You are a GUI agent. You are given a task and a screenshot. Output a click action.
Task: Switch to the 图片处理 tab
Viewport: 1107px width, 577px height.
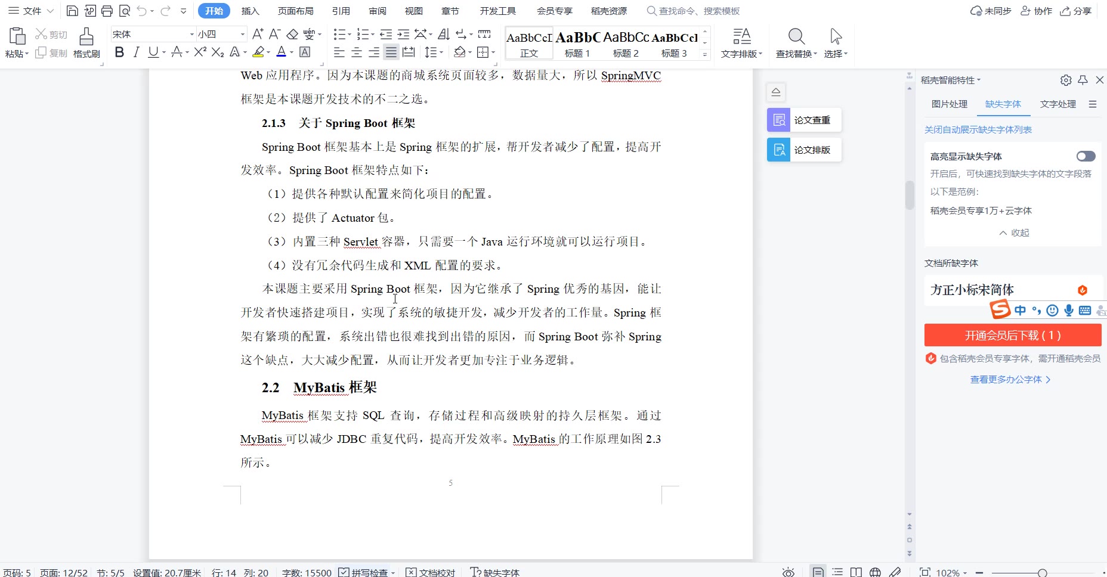pos(949,104)
